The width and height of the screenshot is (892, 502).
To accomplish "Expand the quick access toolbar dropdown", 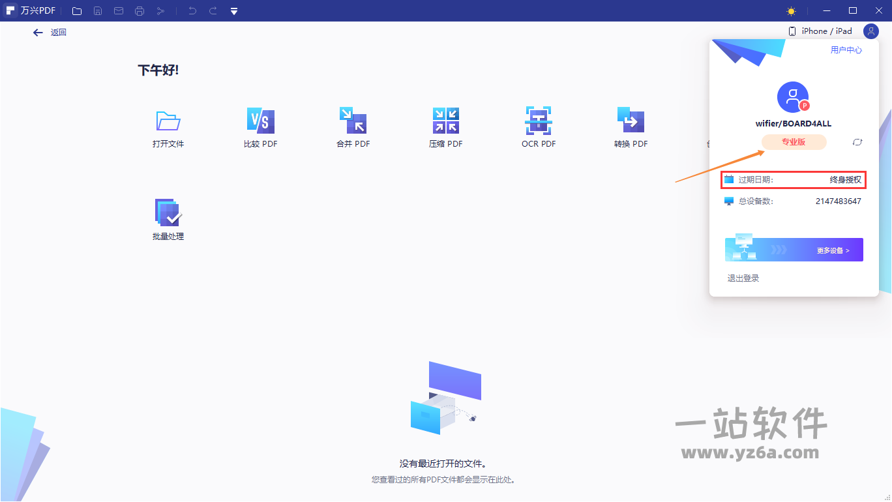I will (x=234, y=11).
